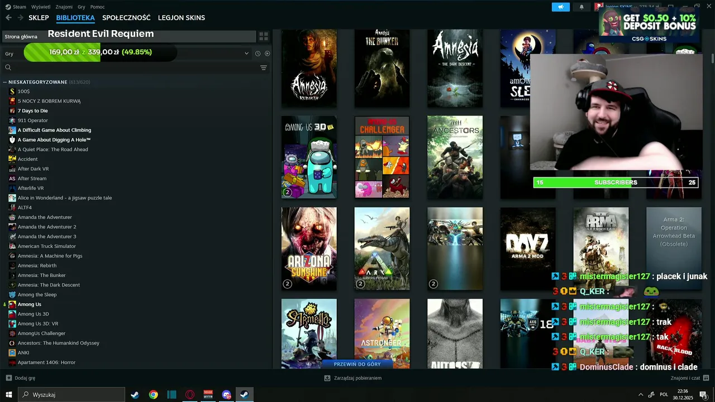Collapse the NIESKATEGORYZOWANE section
Viewport: 715px width, 402px height.
pyautogui.click(x=5, y=82)
